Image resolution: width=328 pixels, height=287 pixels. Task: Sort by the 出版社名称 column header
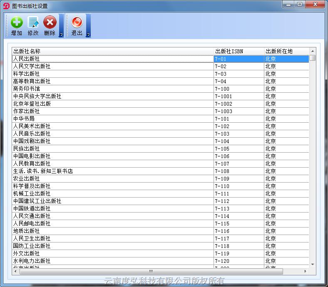[112, 51]
